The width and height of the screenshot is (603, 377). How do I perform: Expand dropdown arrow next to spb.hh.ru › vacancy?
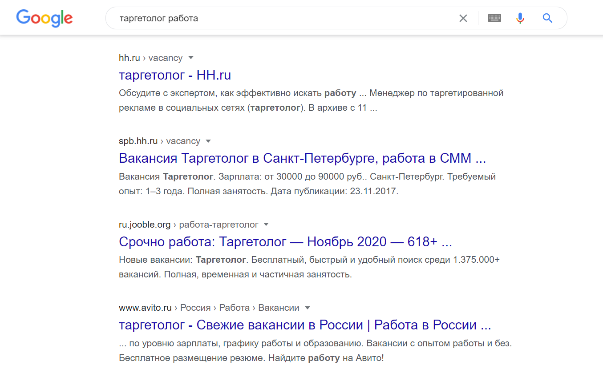pyautogui.click(x=208, y=141)
